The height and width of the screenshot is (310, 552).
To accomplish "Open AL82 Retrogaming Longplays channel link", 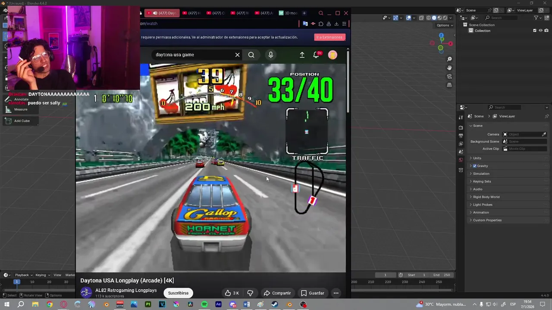I will [x=126, y=291].
